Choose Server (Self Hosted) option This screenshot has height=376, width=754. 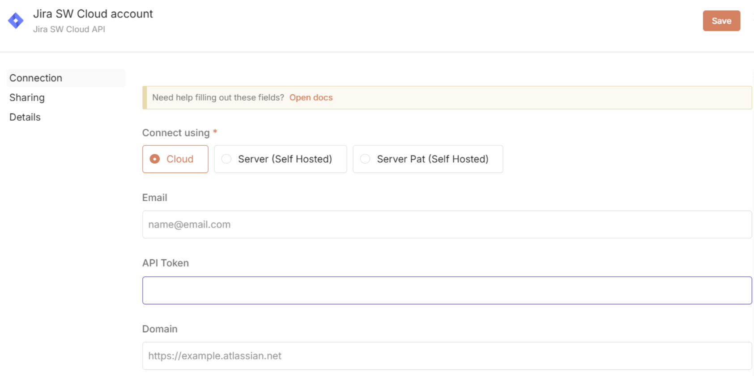pyautogui.click(x=281, y=159)
